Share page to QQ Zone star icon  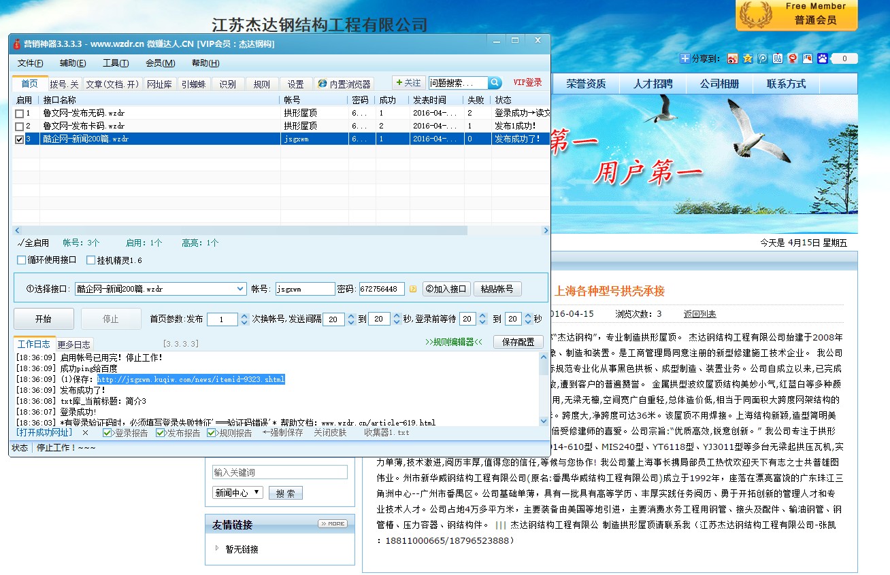pos(748,58)
